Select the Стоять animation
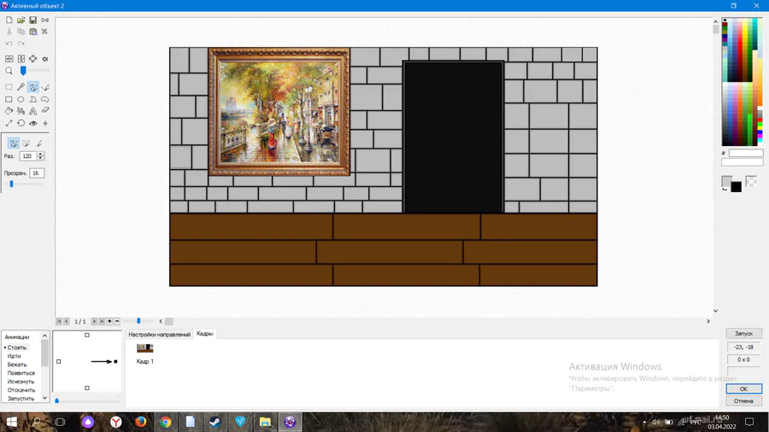This screenshot has width=769, height=432. click(17, 347)
